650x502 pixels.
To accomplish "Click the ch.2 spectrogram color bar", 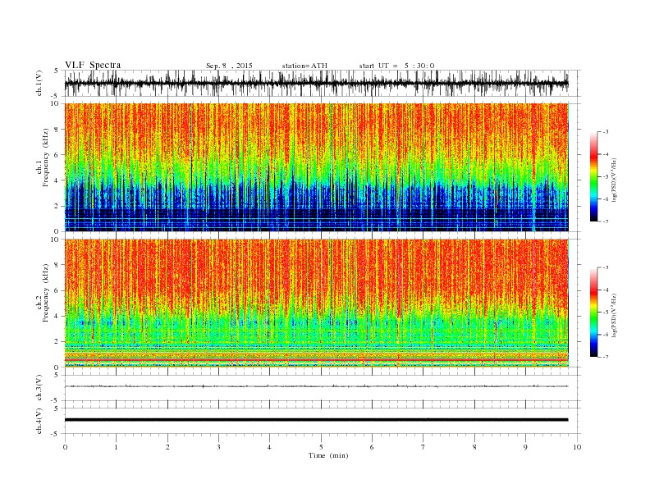I will (594, 313).
